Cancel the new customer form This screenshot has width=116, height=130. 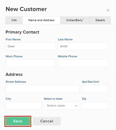[x=47, y=121]
